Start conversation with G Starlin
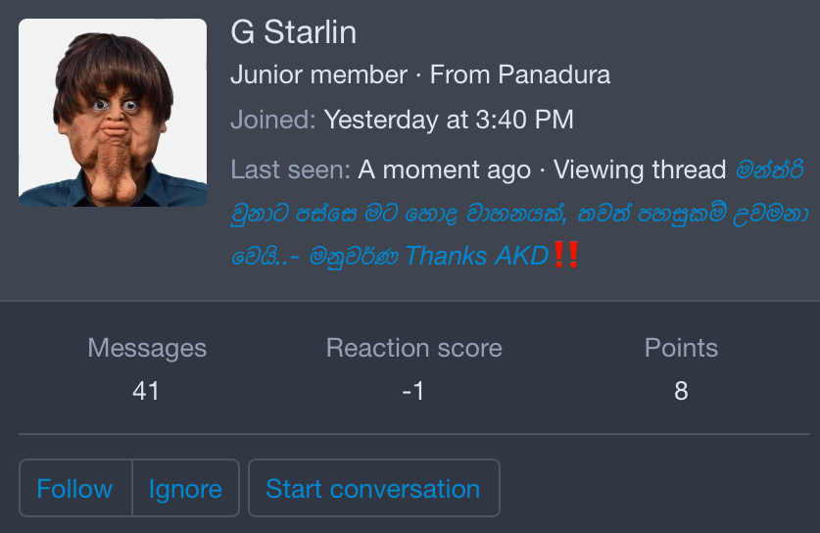Viewport: 820px width, 533px height. [374, 489]
